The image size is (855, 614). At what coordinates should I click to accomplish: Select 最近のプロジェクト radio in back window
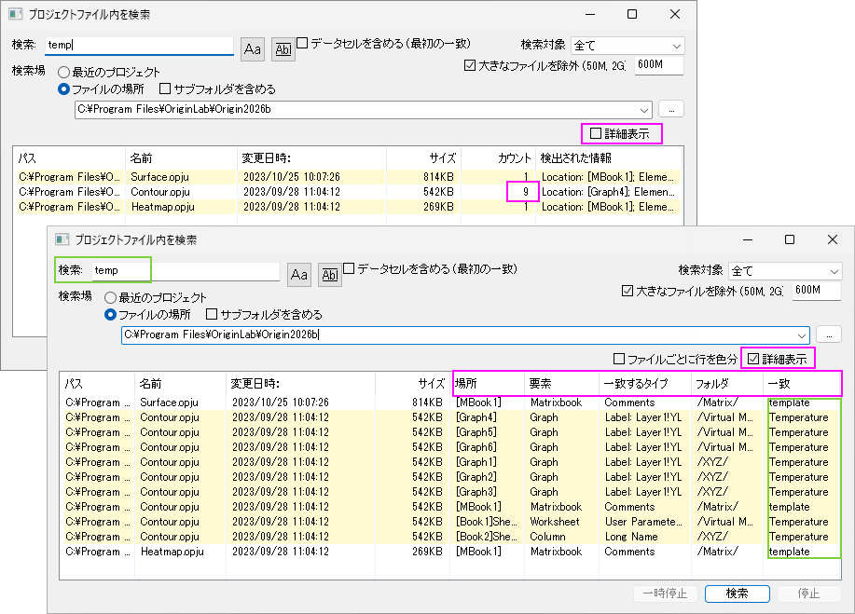pyautogui.click(x=63, y=72)
